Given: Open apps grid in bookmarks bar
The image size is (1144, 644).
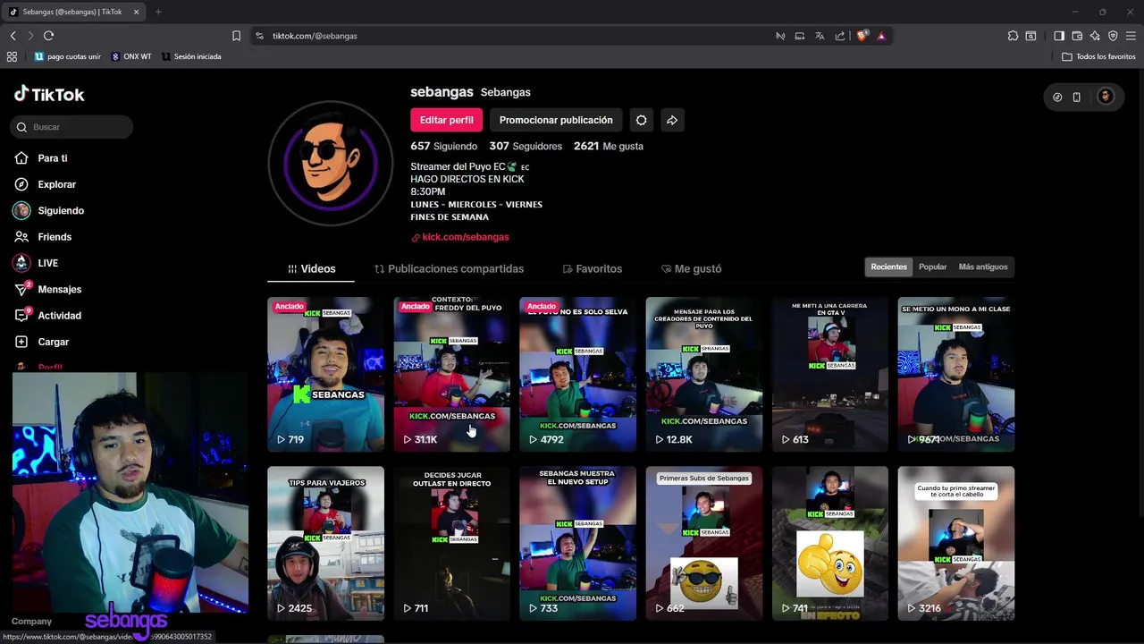Looking at the screenshot, I should pyautogui.click(x=12, y=56).
